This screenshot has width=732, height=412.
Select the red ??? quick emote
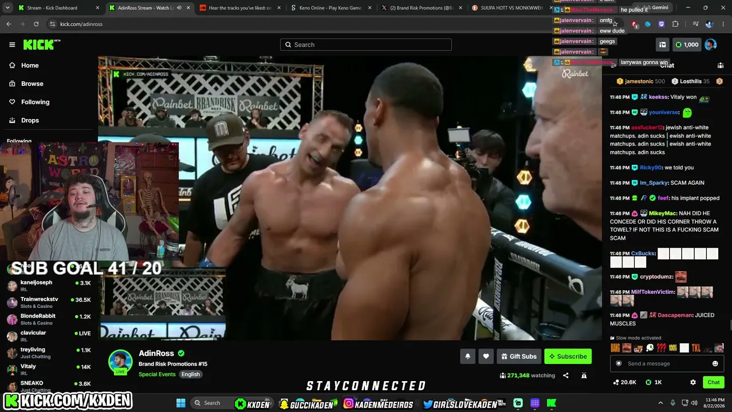point(661,348)
